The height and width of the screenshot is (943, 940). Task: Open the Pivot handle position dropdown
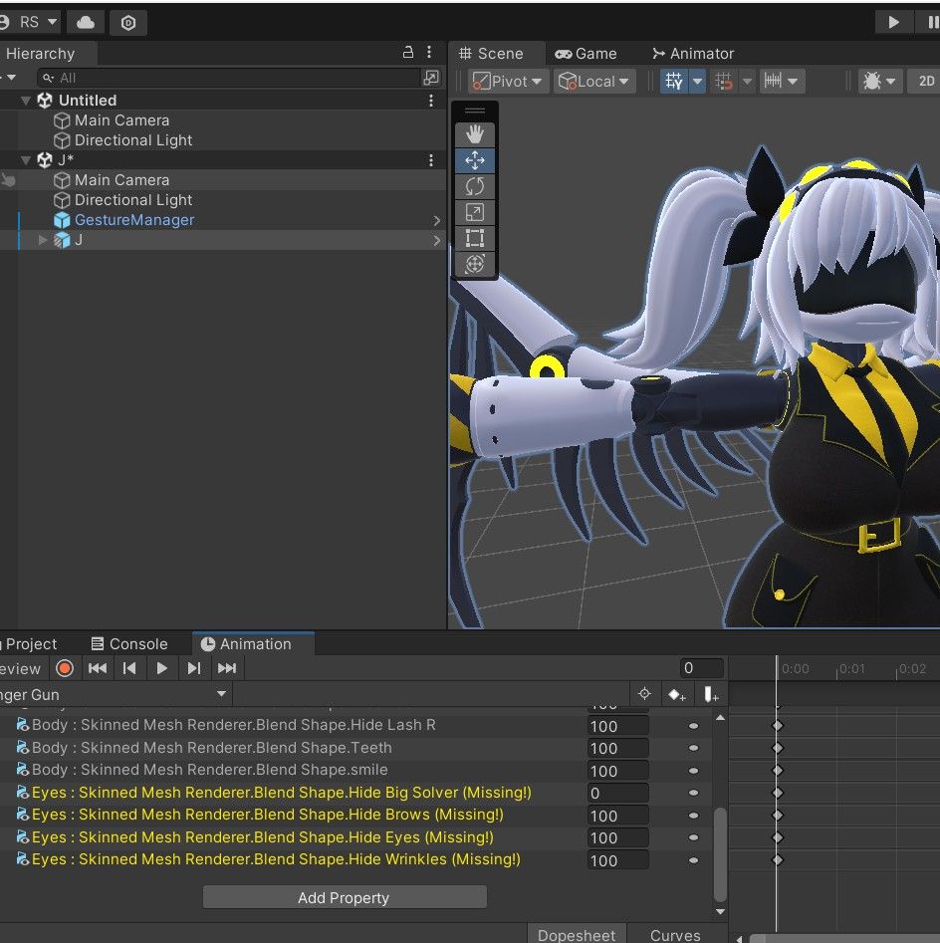[509, 82]
